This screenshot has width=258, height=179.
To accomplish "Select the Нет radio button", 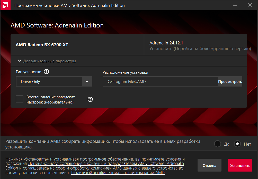I will click(x=237, y=144).
